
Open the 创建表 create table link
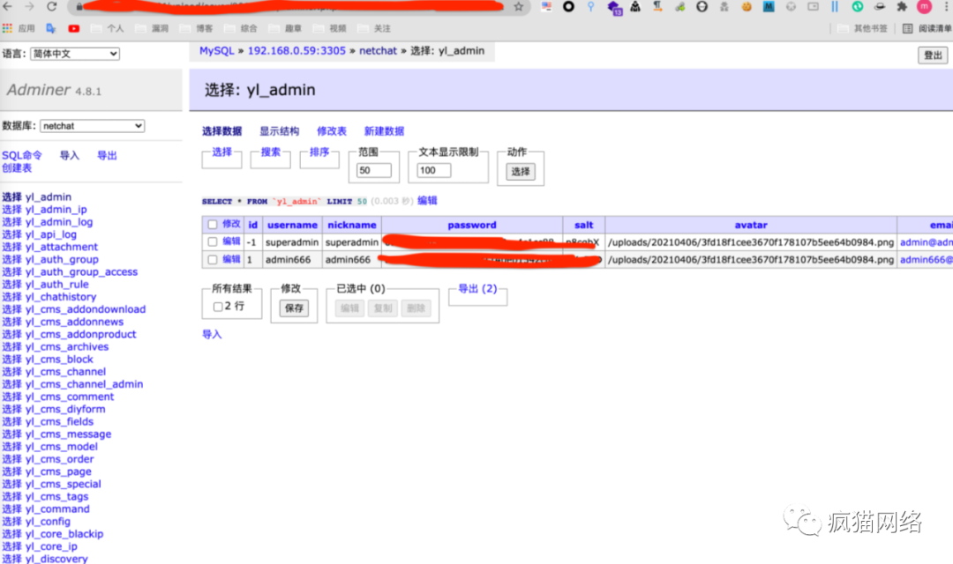pyautogui.click(x=17, y=168)
